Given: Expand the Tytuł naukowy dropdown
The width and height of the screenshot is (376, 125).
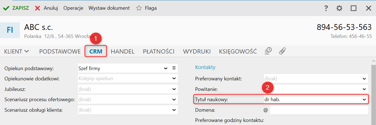Looking at the screenshot, I should (364, 99).
